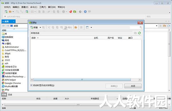Click the lock icon in the host address bar
Image resolution: width=172 pixels, height=111 pixels.
(x=5, y=17)
